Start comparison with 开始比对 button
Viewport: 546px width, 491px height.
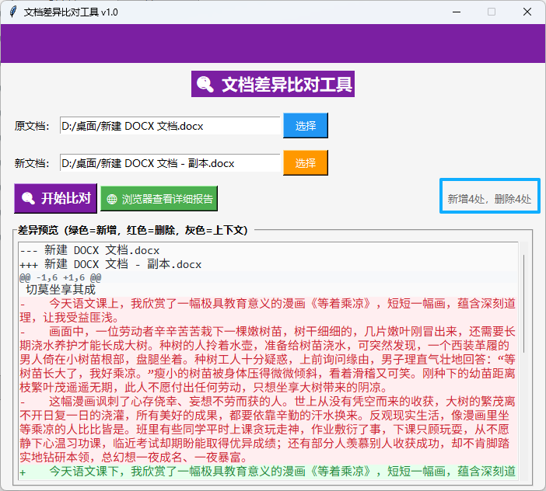[55, 198]
